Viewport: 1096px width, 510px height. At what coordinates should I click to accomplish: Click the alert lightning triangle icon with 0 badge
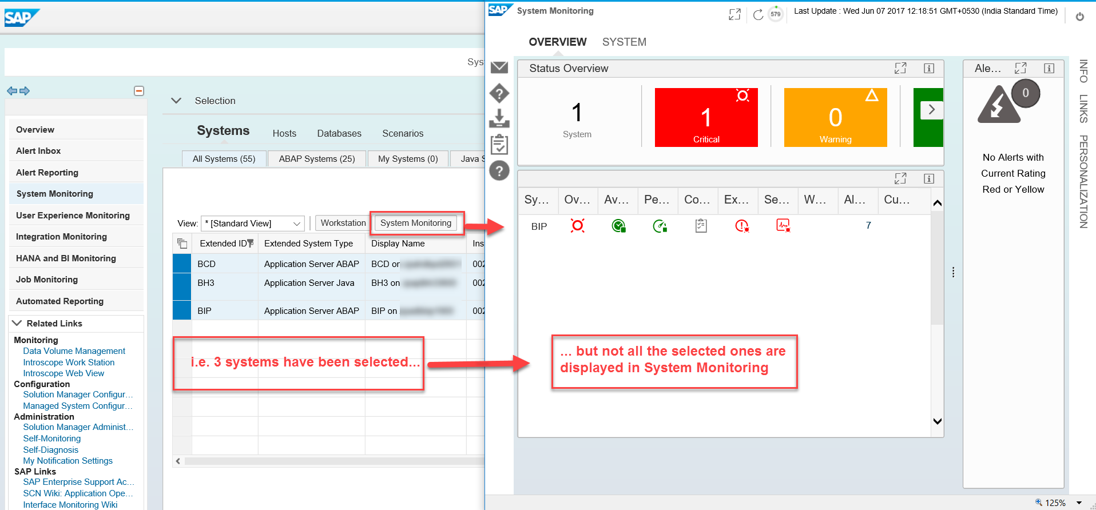[x=999, y=105]
